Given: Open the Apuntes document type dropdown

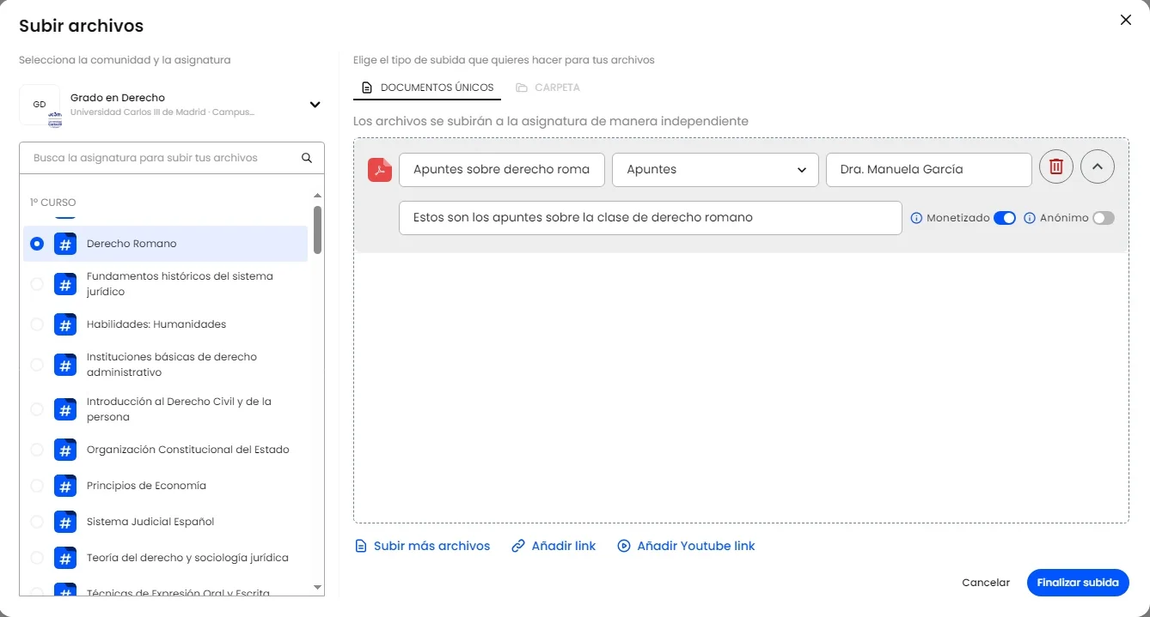Looking at the screenshot, I should tap(714, 170).
